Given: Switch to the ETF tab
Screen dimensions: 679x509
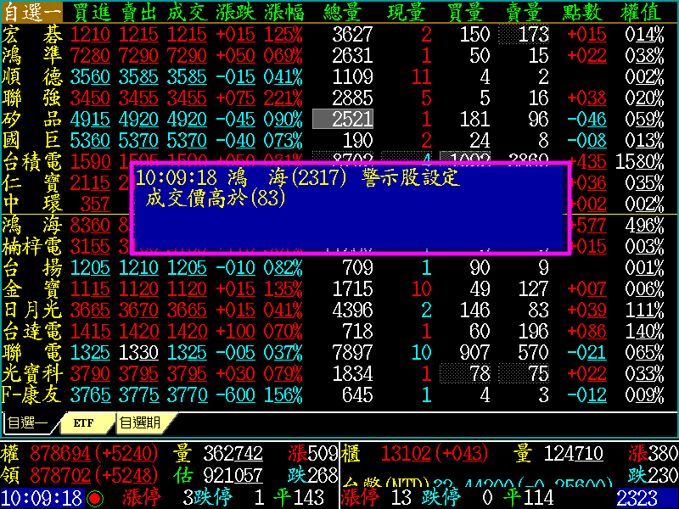Looking at the screenshot, I should 83,422.
